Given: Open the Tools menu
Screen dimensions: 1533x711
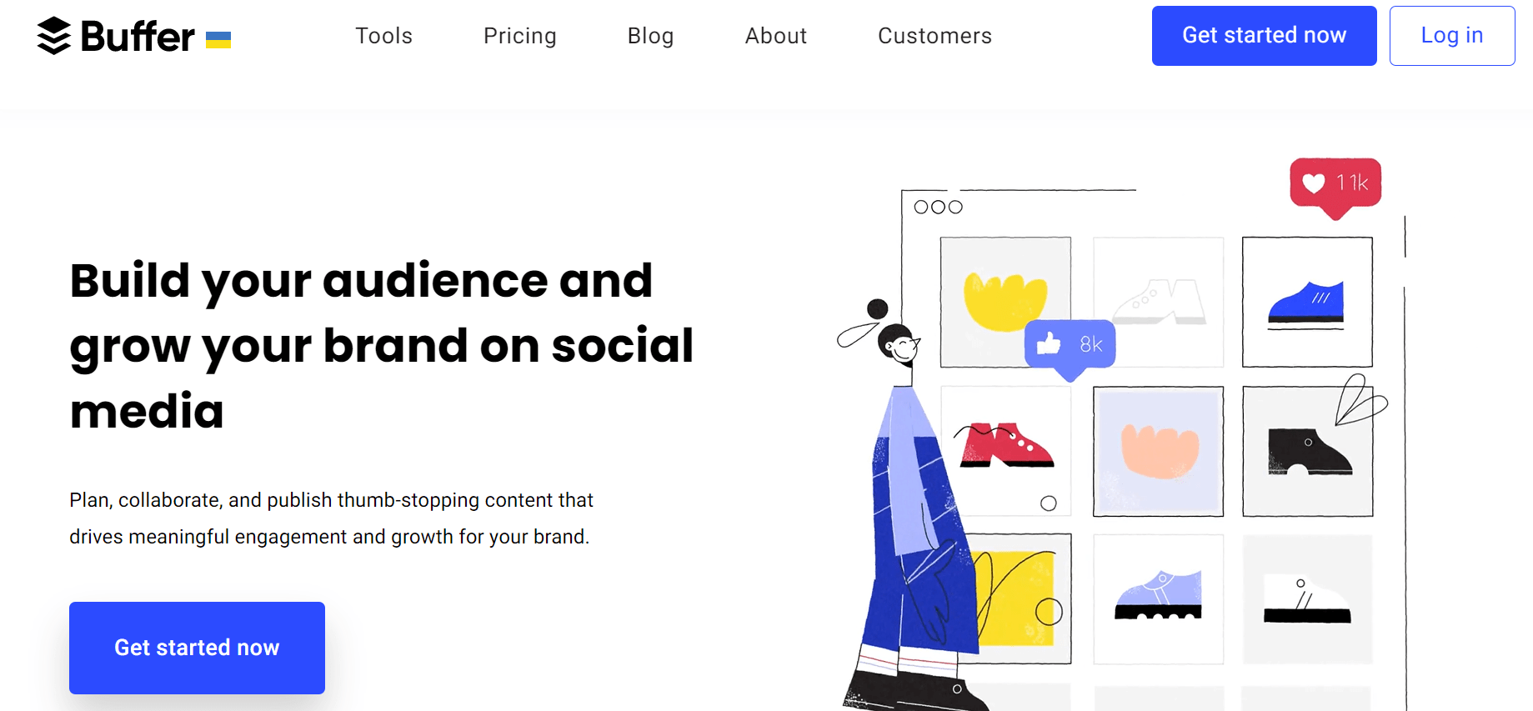Looking at the screenshot, I should pyautogui.click(x=383, y=35).
